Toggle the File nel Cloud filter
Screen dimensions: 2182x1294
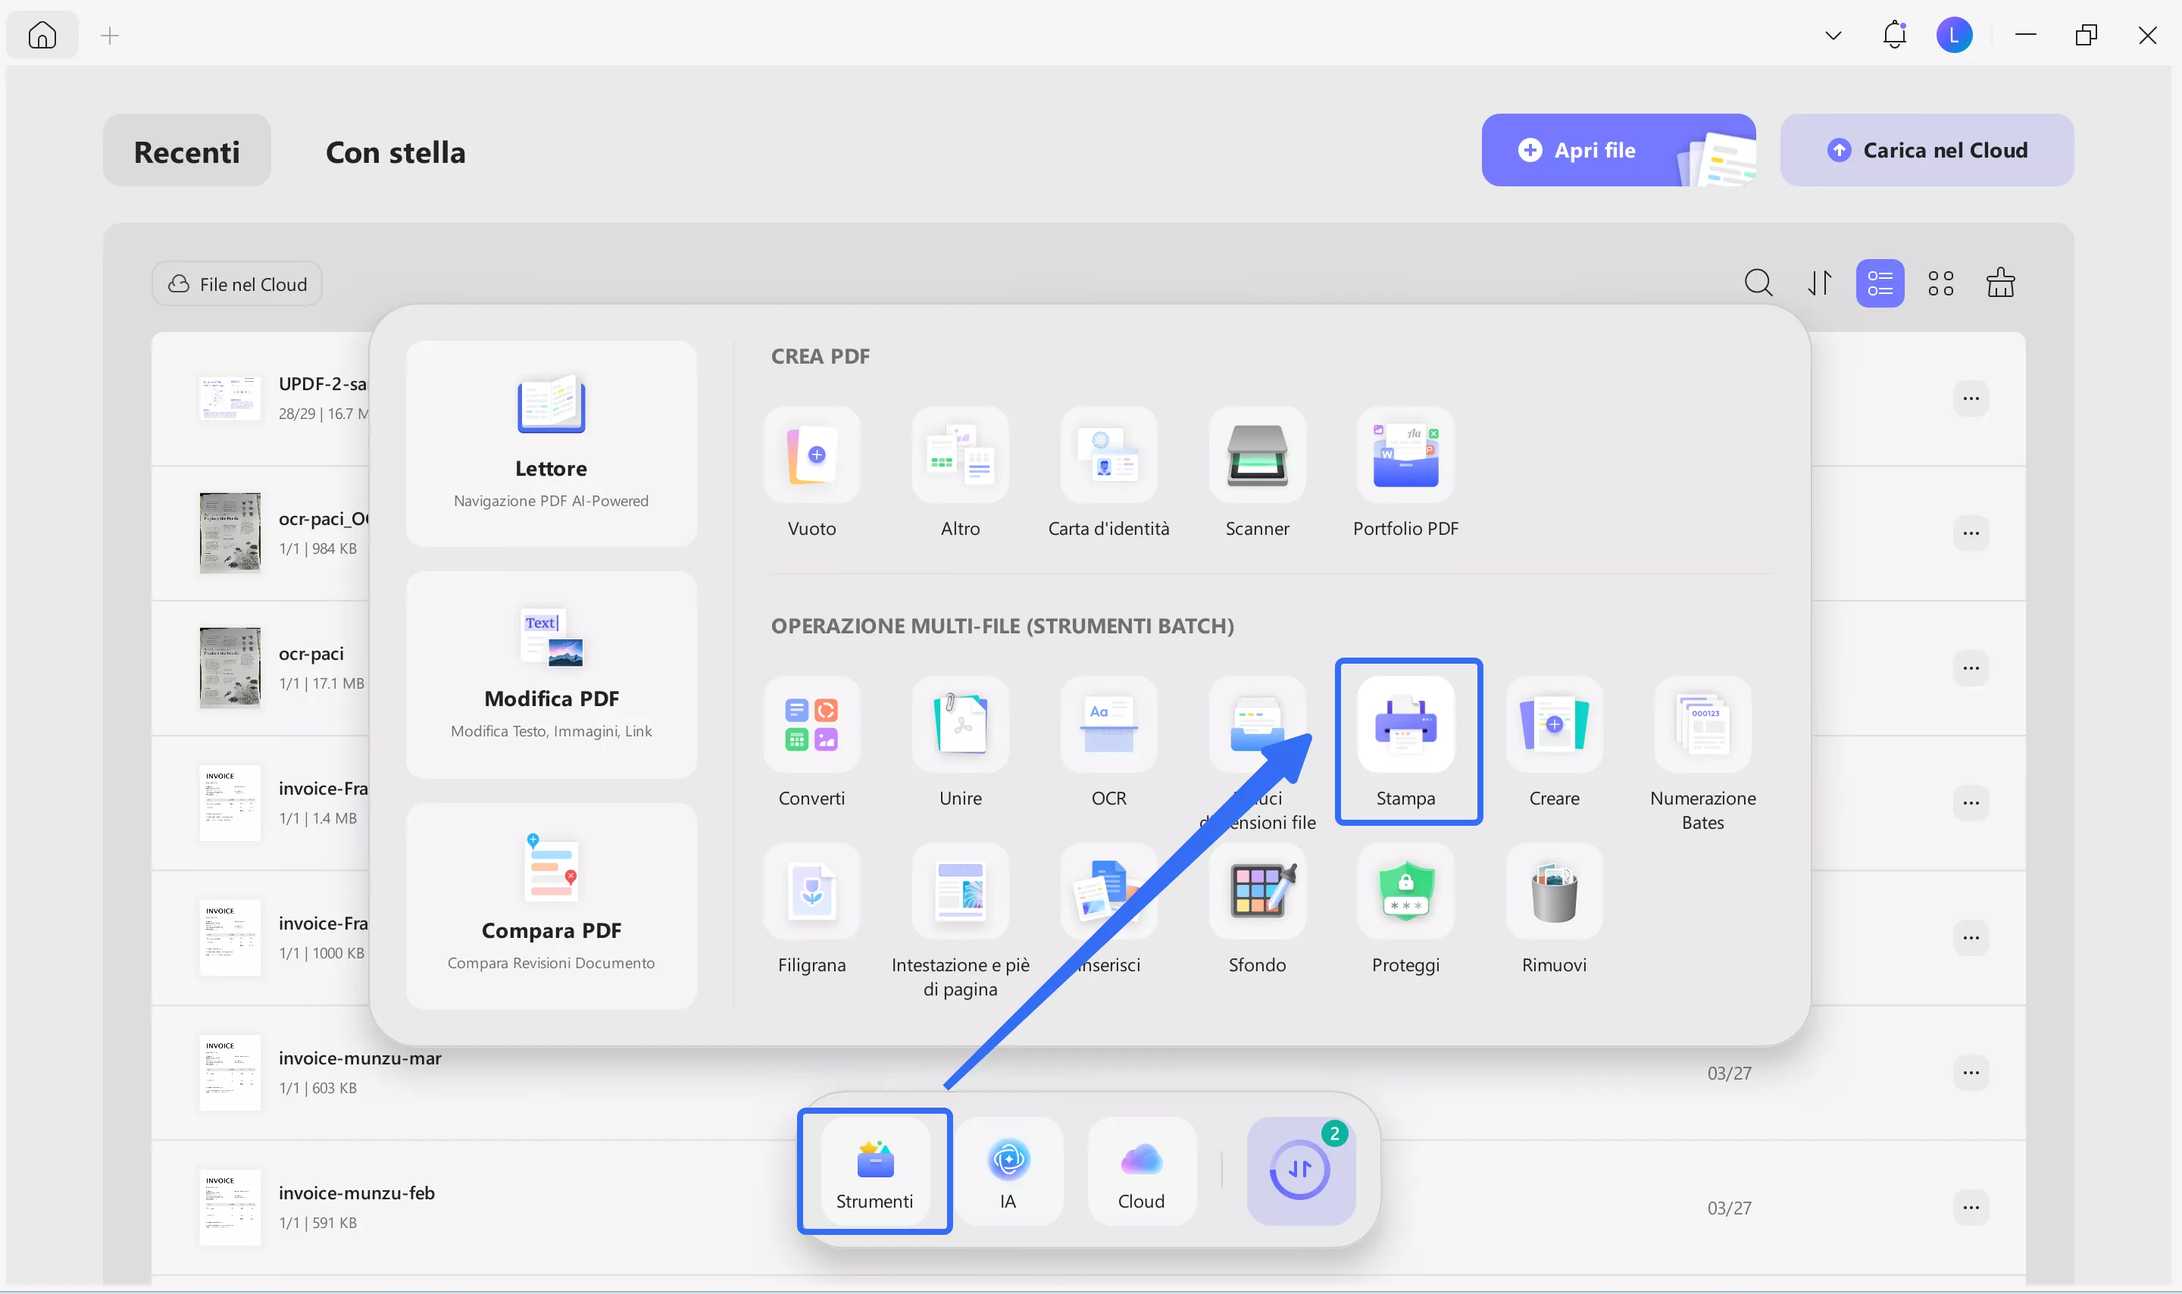[x=237, y=284]
